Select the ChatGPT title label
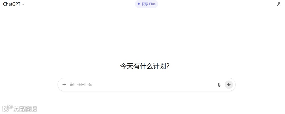285x114 pixels. pos(12,4)
